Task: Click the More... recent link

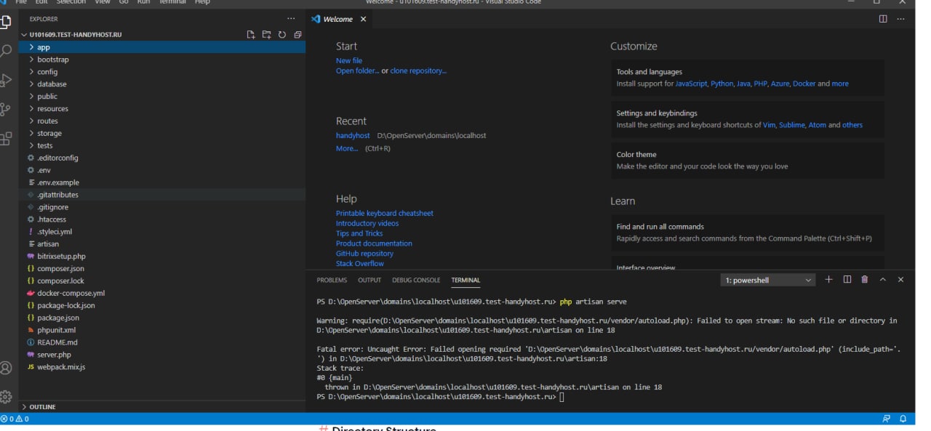Action: [x=347, y=148]
